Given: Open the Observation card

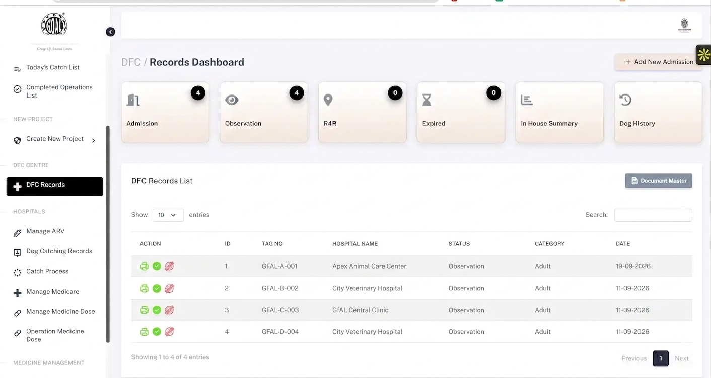Looking at the screenshot, I should pos(264,113).
